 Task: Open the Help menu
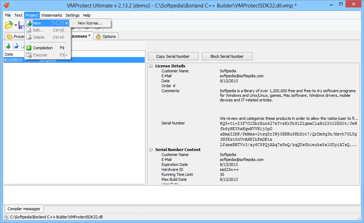click(x=87, y=15)
